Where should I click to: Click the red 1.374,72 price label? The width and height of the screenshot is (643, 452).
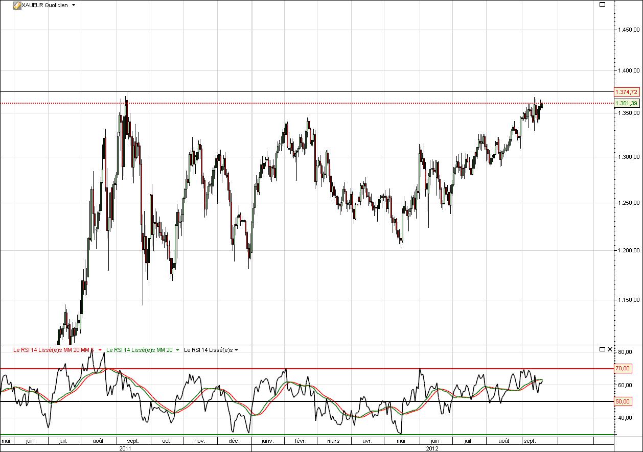[x=627, y=92]
